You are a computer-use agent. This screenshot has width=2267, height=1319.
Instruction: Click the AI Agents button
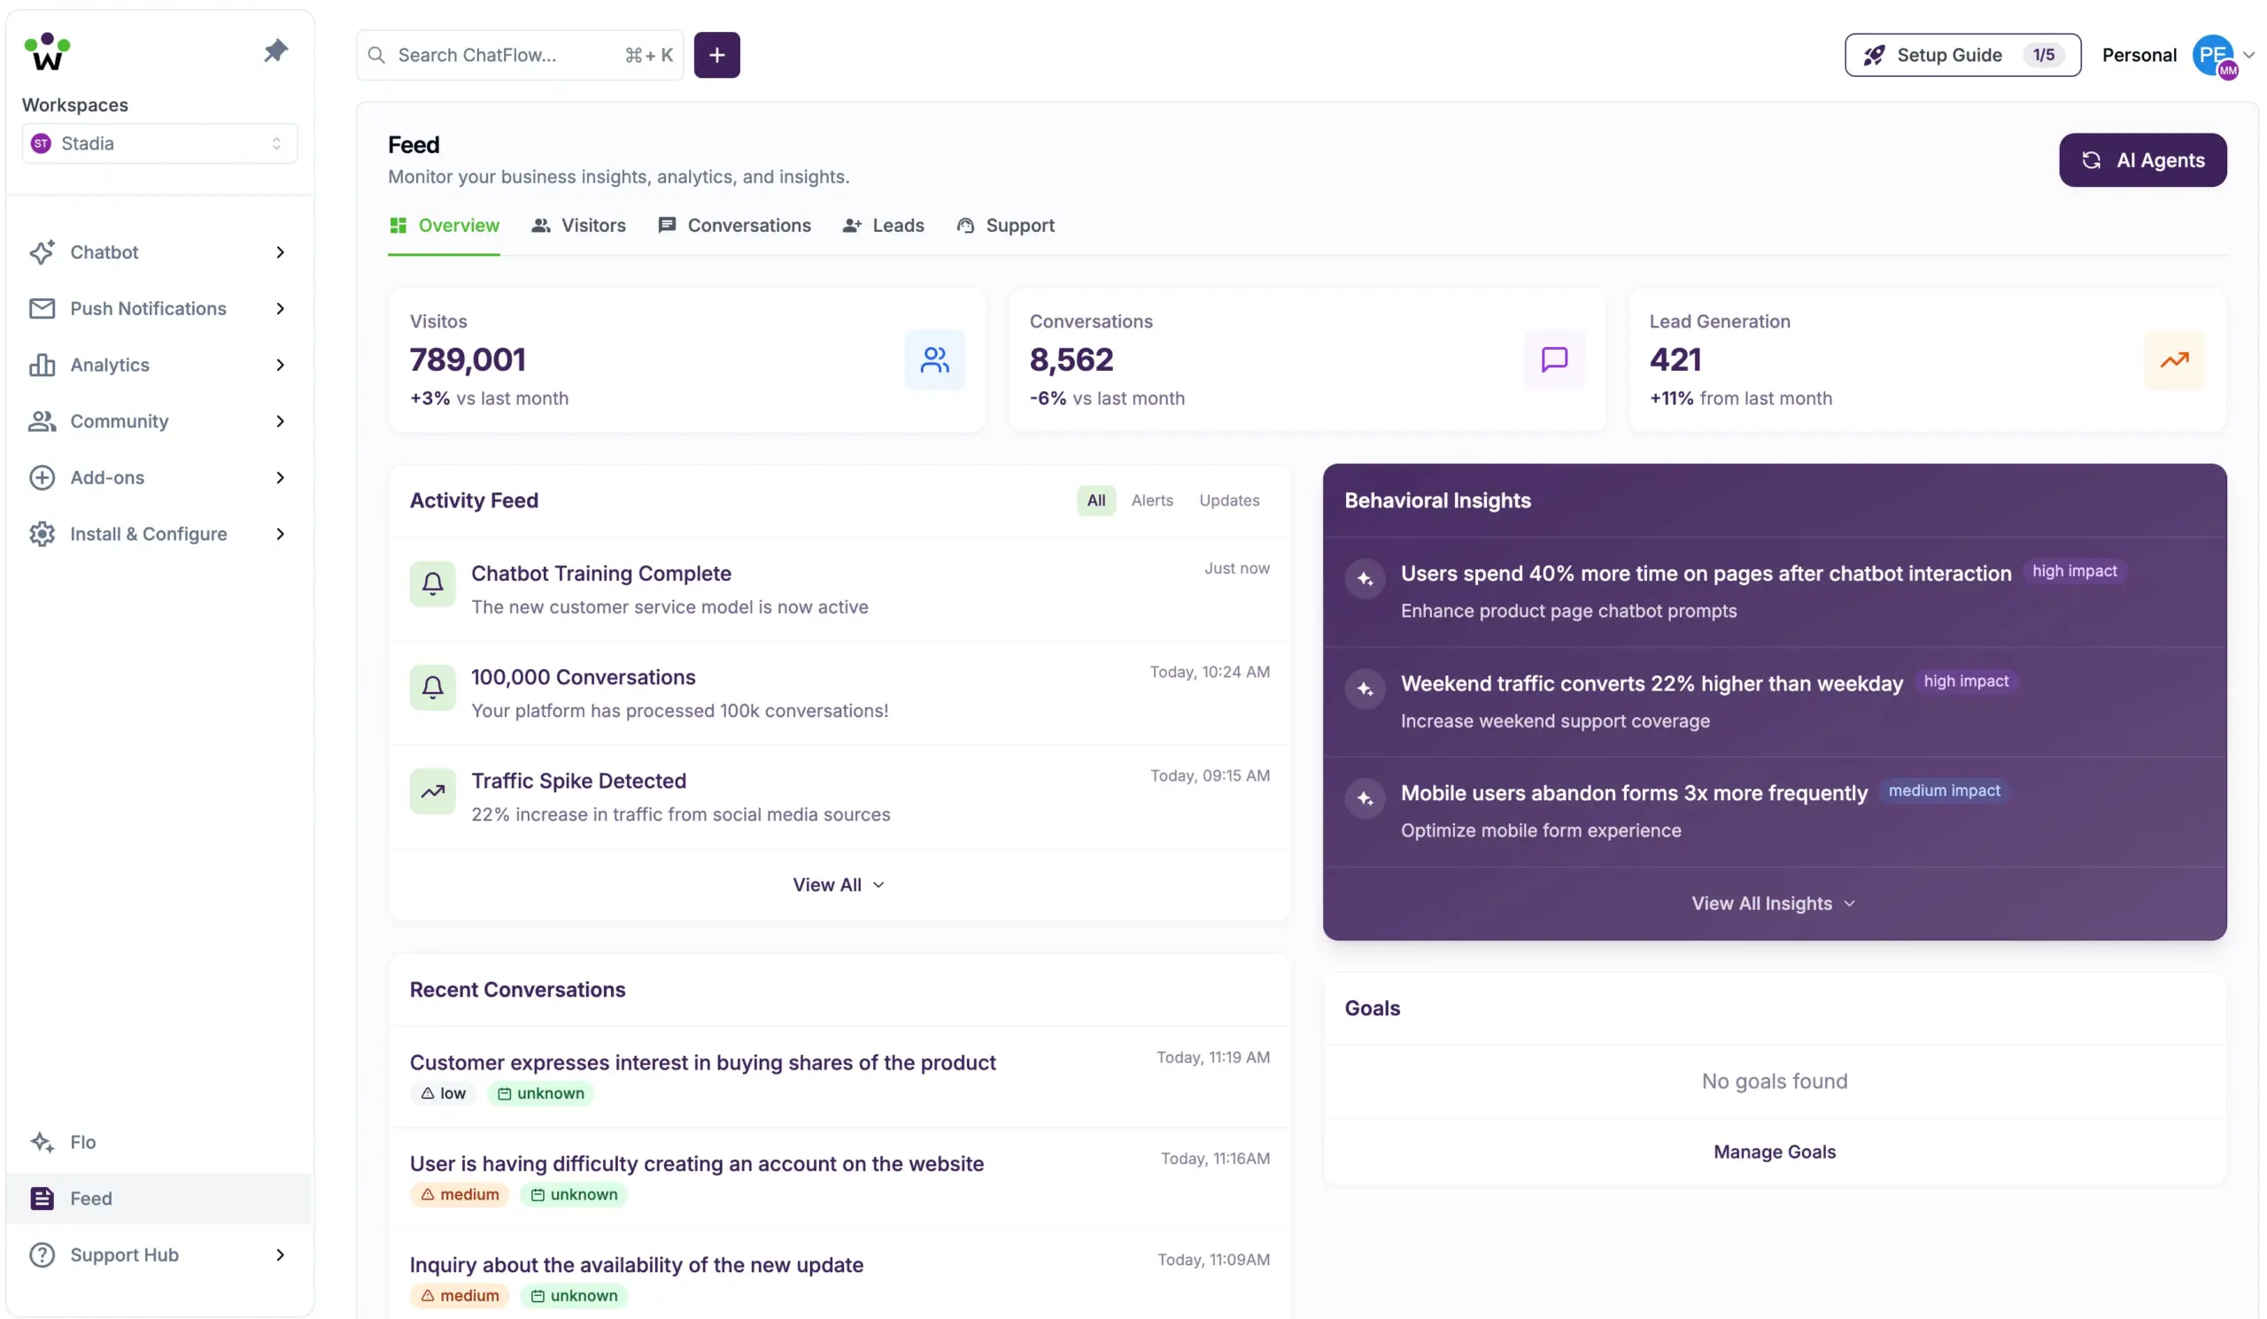tap(2141, 160)
